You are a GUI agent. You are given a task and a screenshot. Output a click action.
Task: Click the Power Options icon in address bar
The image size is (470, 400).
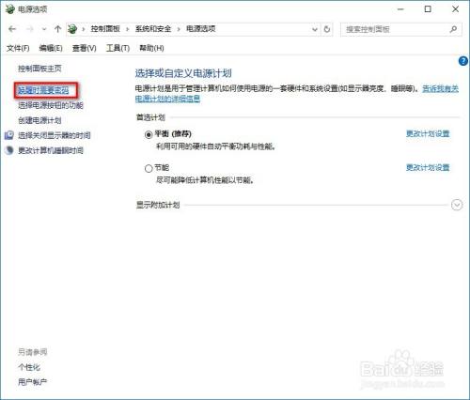pos(72,29)
